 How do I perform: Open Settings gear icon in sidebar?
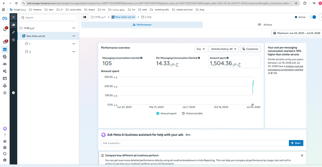tap(5, 147)
